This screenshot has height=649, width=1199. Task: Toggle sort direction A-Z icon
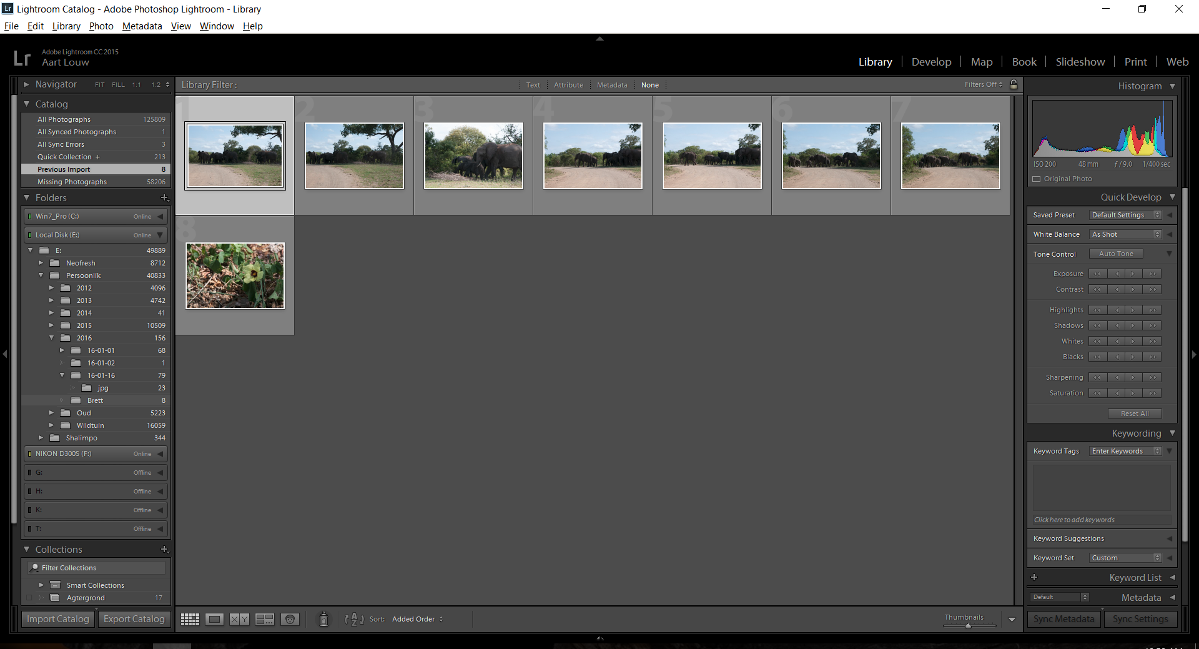354,619
